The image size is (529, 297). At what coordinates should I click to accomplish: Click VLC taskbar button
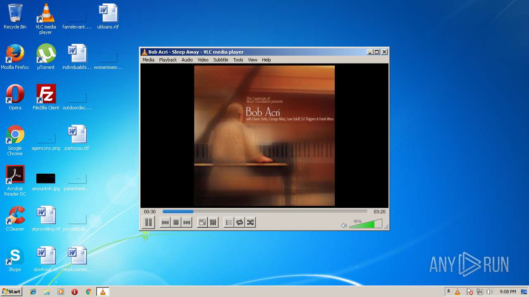point(102,292)
